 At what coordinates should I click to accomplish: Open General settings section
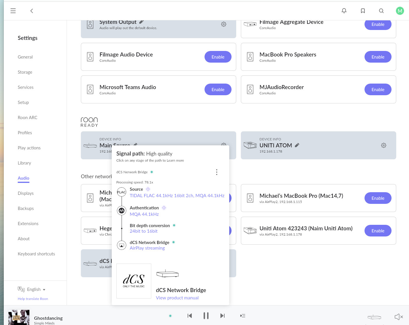[x=25, y=57]
